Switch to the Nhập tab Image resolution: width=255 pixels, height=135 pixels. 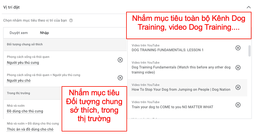[x=45, y=33]
